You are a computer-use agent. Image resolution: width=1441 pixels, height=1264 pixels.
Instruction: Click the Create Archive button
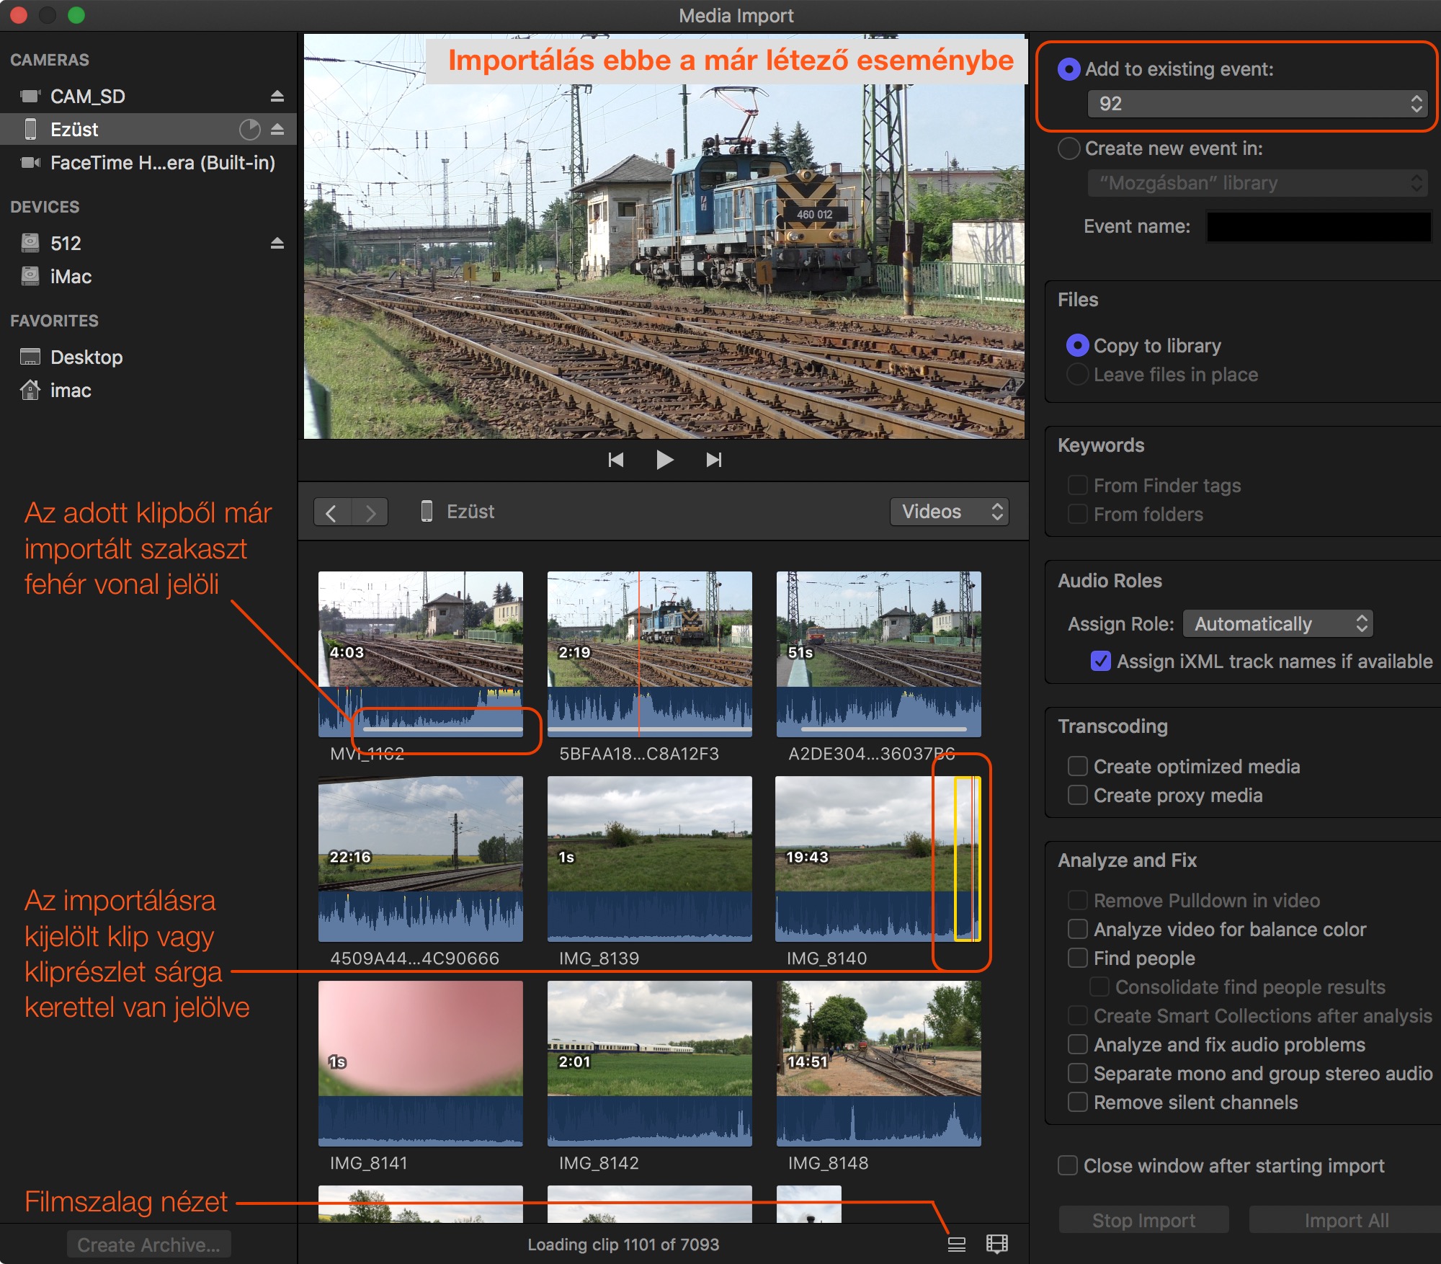click(x=149, y=1245)
